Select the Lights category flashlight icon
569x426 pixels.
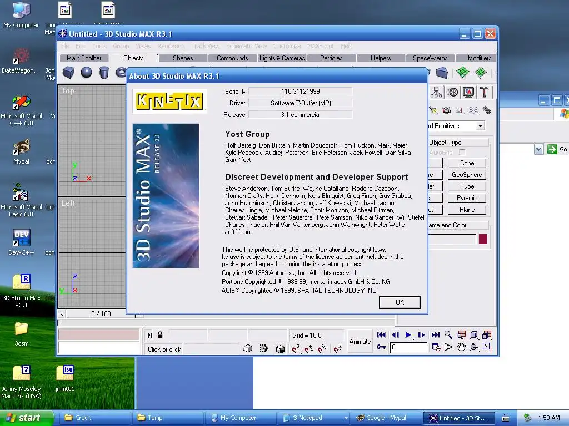point(433,110)
